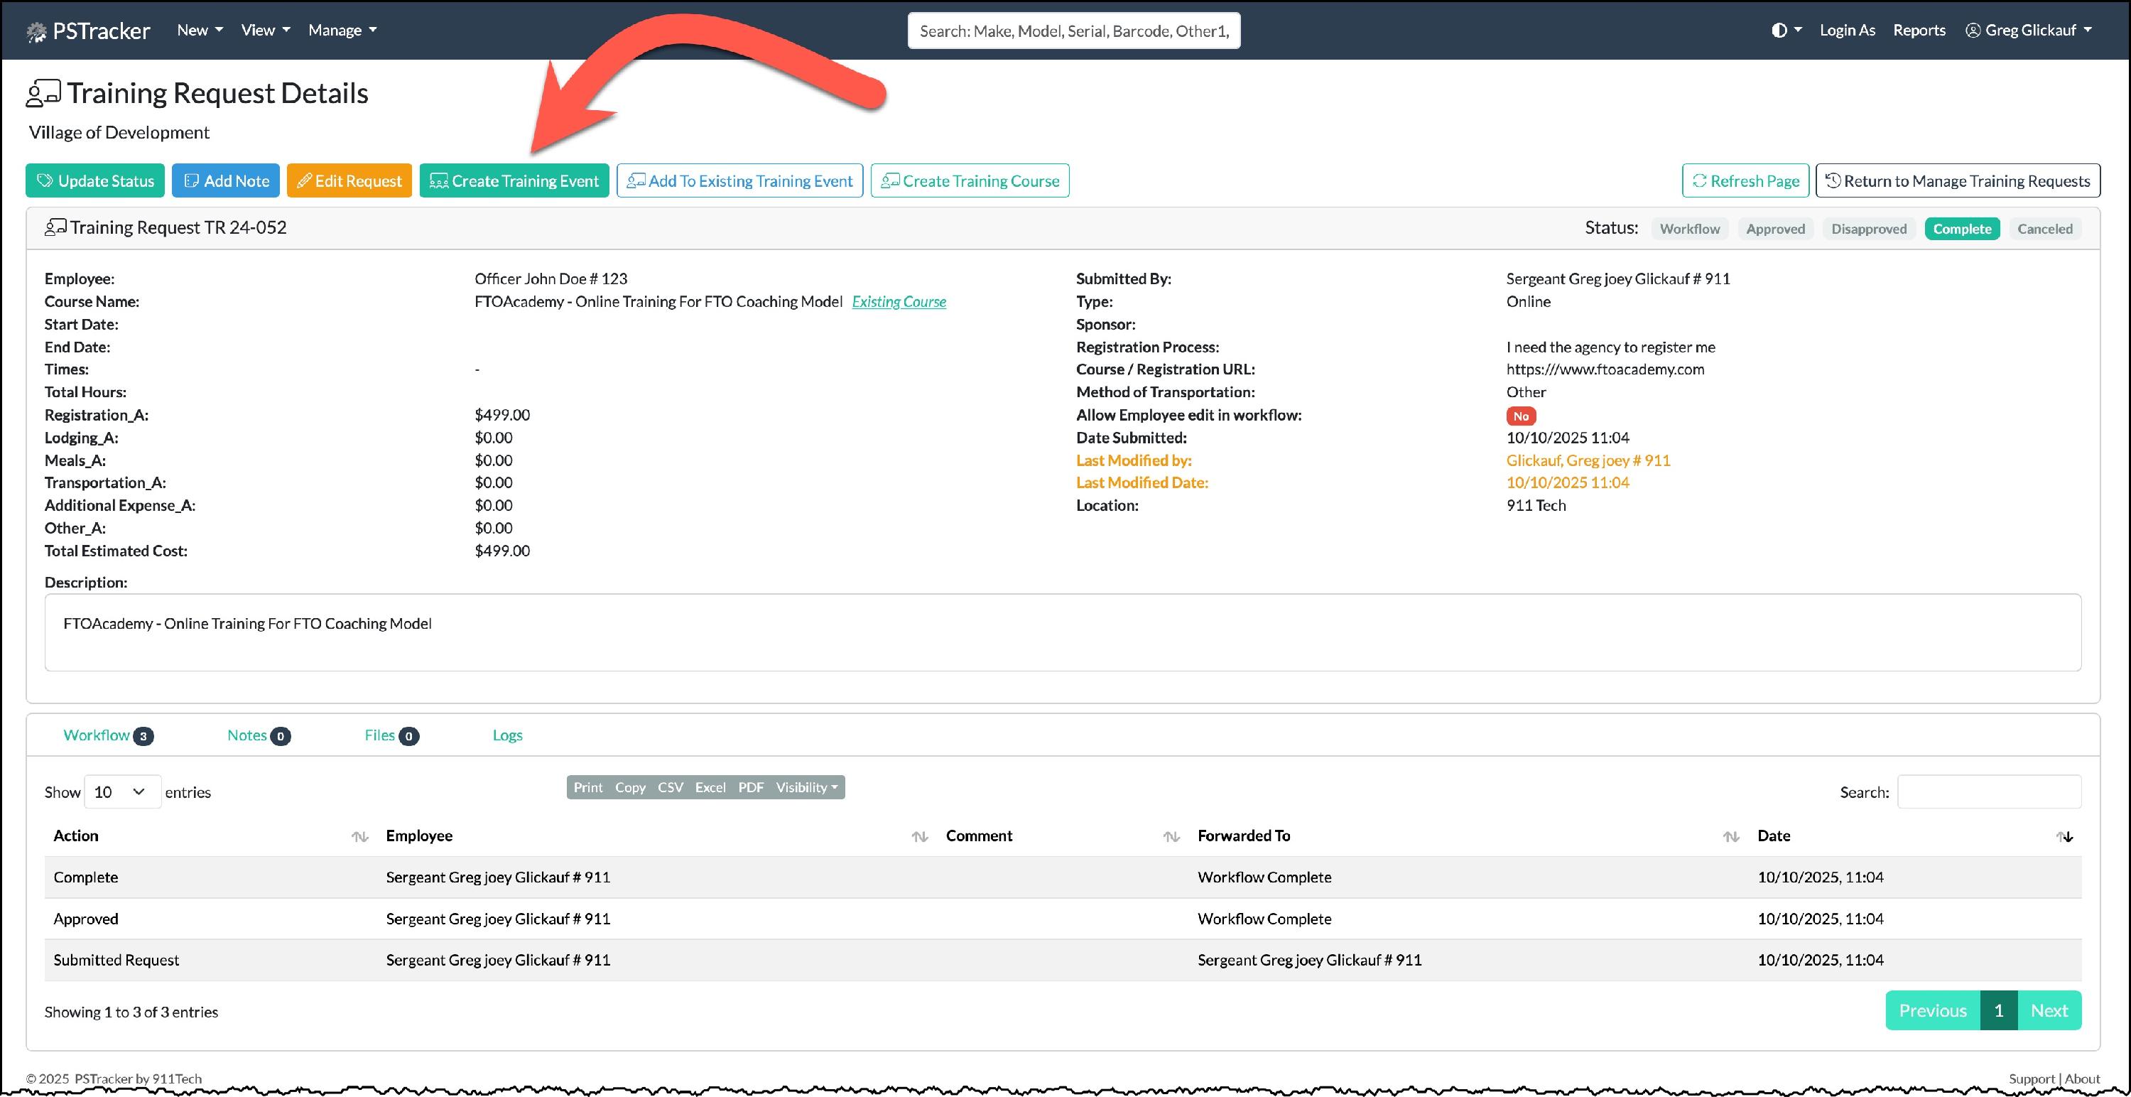The height and width of the screenshot is (1097, 2131).
Task: Click Create Training Event button
Action: click(x=514, y=181)
